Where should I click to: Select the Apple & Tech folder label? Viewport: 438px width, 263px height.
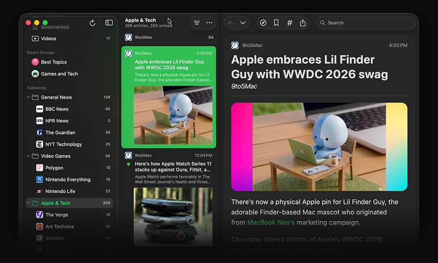[x=56, y=203]
